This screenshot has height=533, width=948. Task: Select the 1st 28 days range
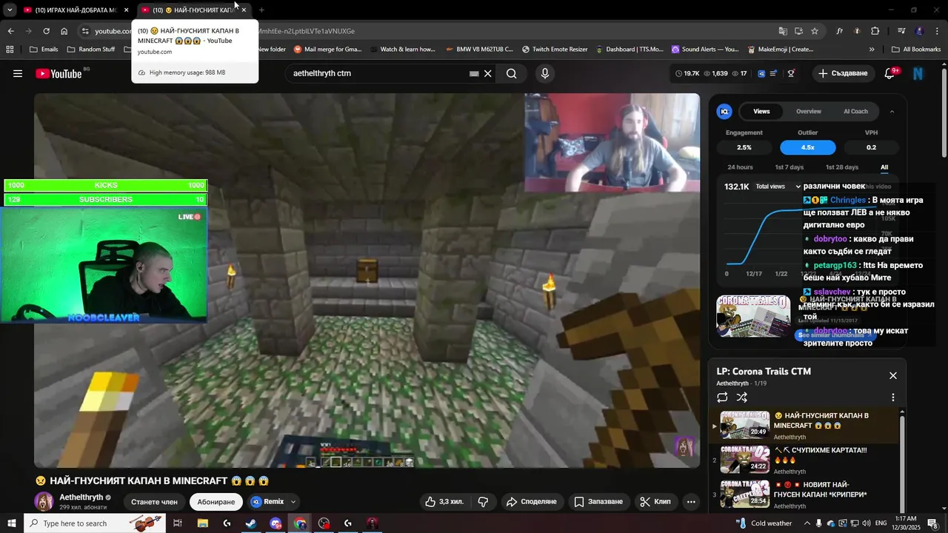842,167
